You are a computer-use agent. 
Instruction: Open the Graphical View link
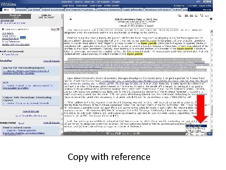(x=10, y=38)
